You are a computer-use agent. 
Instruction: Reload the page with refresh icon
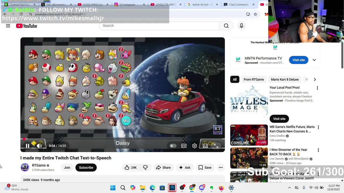(21, 14)
